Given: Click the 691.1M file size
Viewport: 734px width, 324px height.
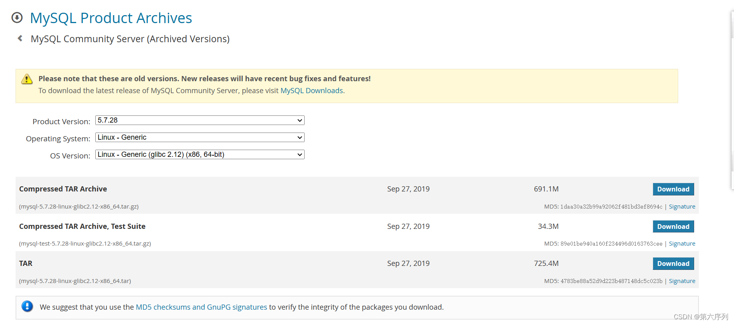Looking at the screenshot, I should (546, 189).
